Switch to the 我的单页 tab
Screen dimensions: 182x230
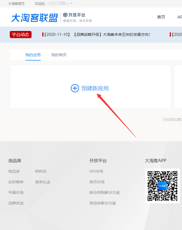tap(59, 55)
